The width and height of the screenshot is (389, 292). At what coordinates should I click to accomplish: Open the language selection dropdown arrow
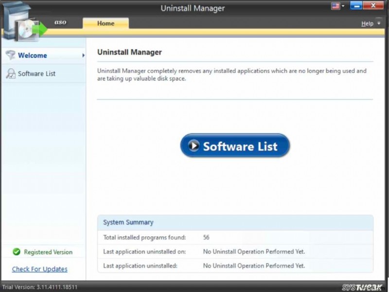pyautogui.click(x=342, y=5)
